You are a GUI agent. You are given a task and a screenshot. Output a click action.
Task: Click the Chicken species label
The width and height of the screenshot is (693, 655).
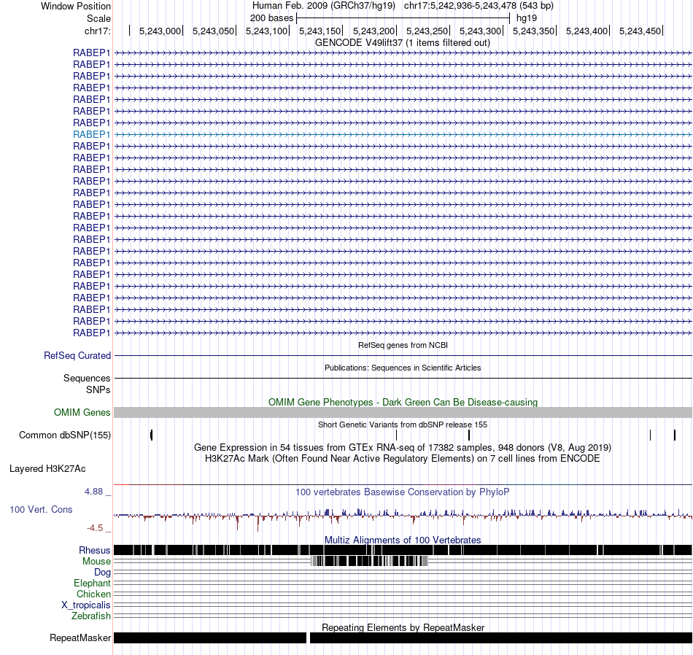point(93,594)
